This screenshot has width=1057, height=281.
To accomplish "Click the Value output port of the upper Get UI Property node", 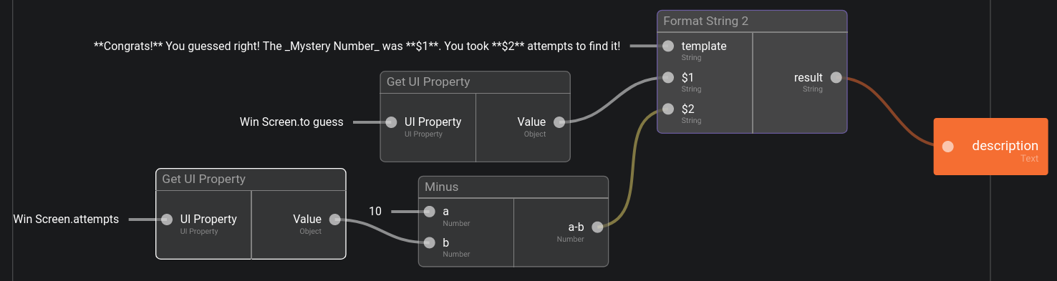I will [559, 122].
